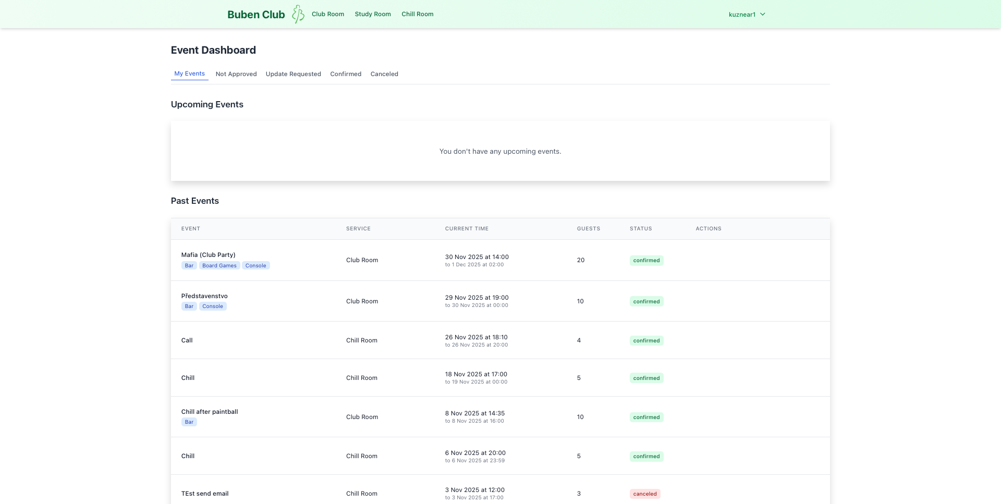Viewport: 1001px width, 504px height.
Task: Click the Console tag on Představenstvo event
Action: coord(212,306)
